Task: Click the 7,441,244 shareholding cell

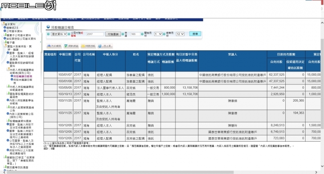Action: click(x=276, y=88)
